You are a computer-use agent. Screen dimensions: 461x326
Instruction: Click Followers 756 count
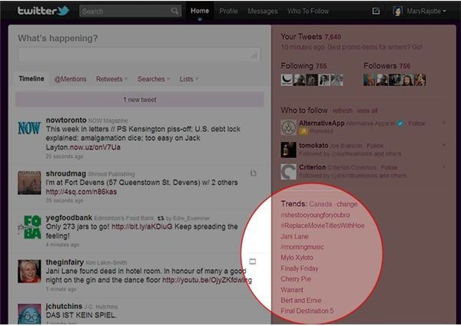(x=387, y=66)
